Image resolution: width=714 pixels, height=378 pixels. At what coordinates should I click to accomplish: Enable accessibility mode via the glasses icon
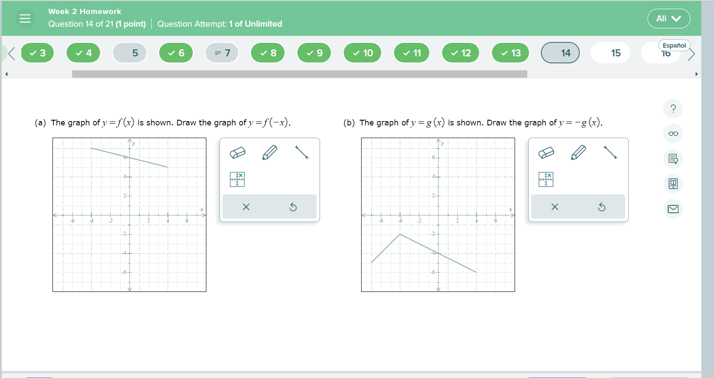pyautogui.click(x=673, y=133)
